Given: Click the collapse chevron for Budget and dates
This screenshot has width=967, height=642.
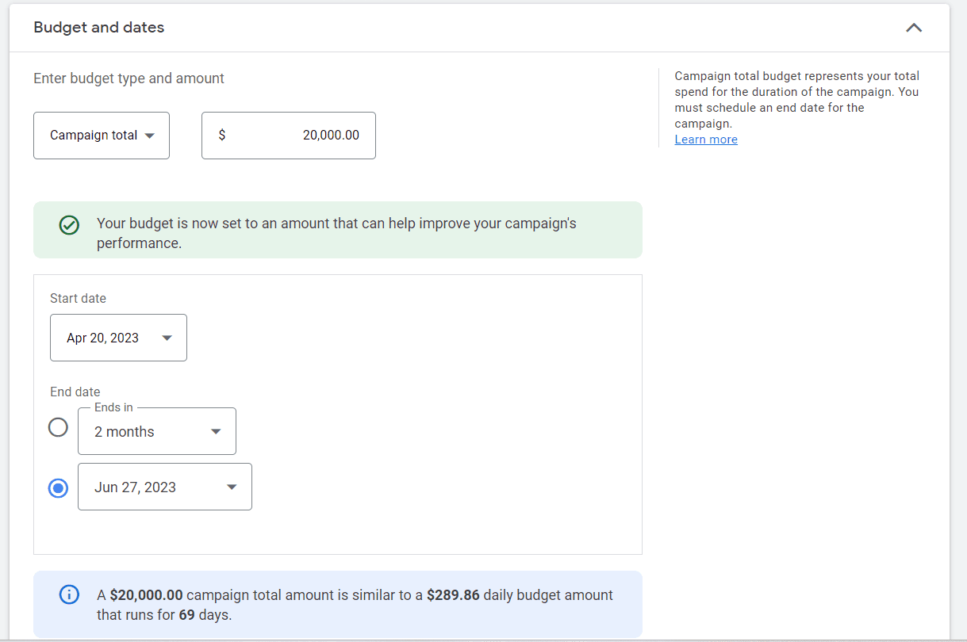Looking at the screenshot, I should tap(913, 28).
